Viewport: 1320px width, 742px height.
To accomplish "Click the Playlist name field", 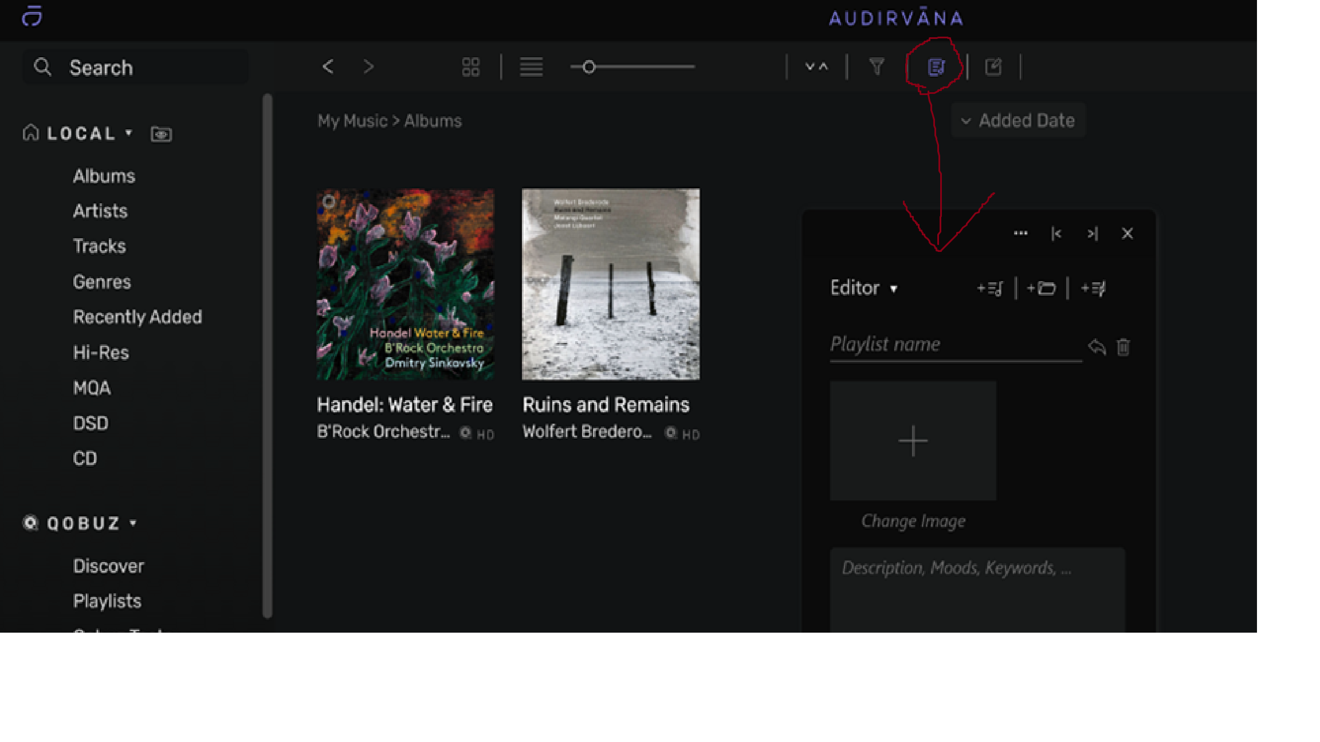I will (x=956, y=345).
